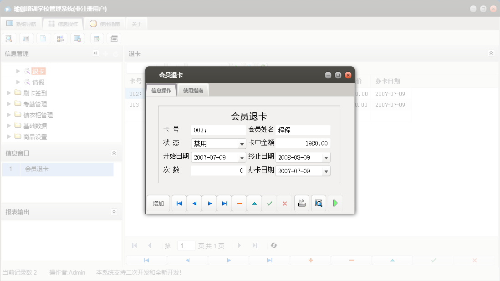Viewport: 500px width, 281px height.
Task: Click the green run arrow in the dialog
Action: click(336, 203)
